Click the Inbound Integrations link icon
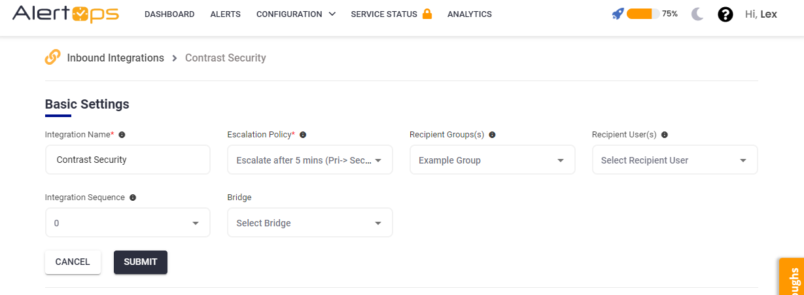804x295 pixels. 53,58
